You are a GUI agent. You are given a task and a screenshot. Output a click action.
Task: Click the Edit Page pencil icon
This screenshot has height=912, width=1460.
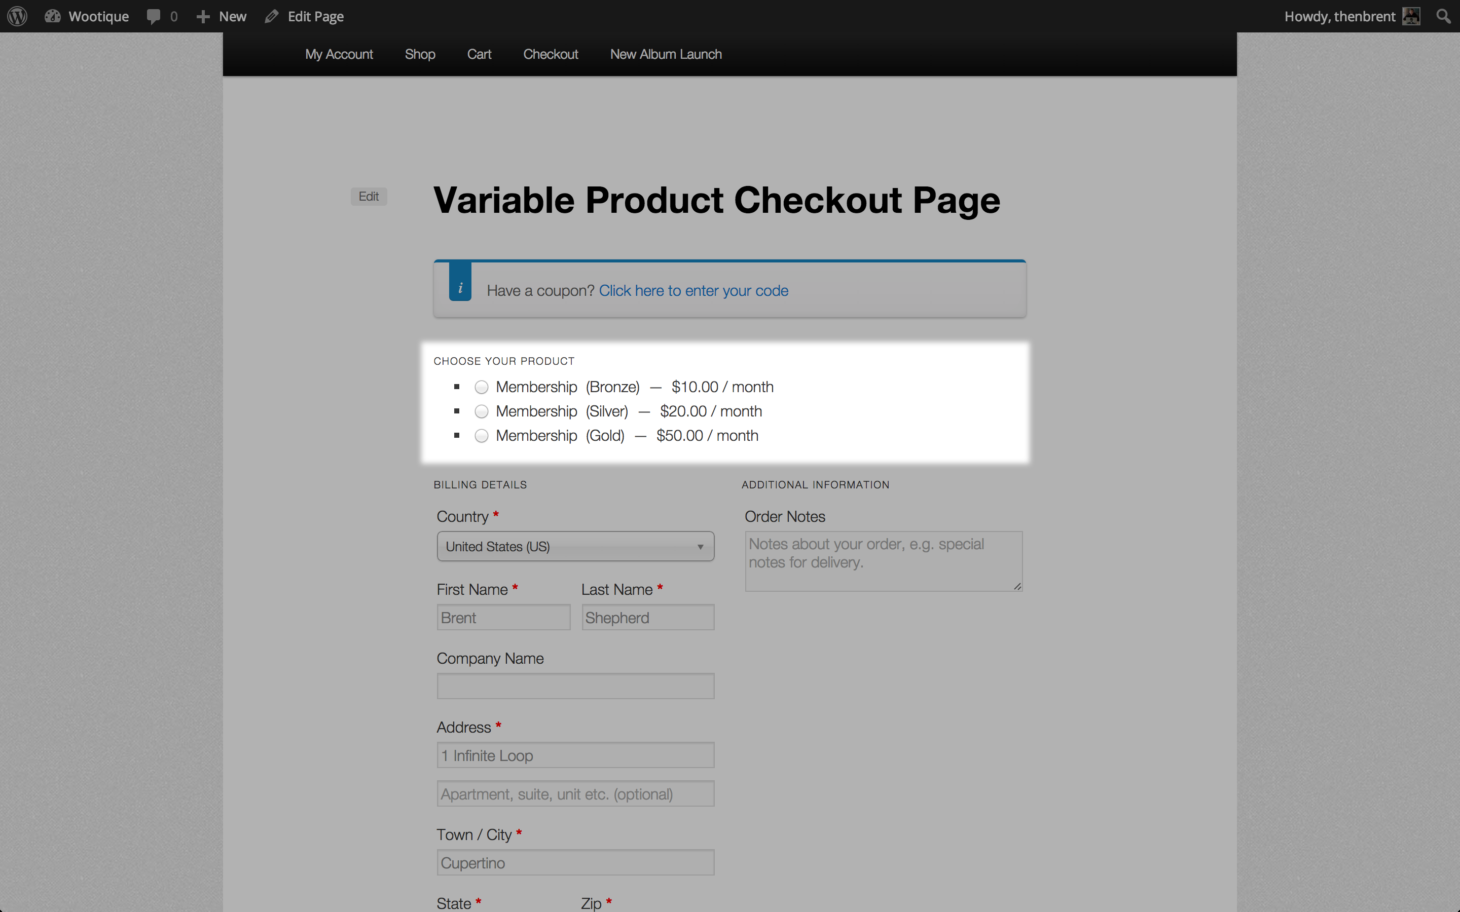[272, 16]
